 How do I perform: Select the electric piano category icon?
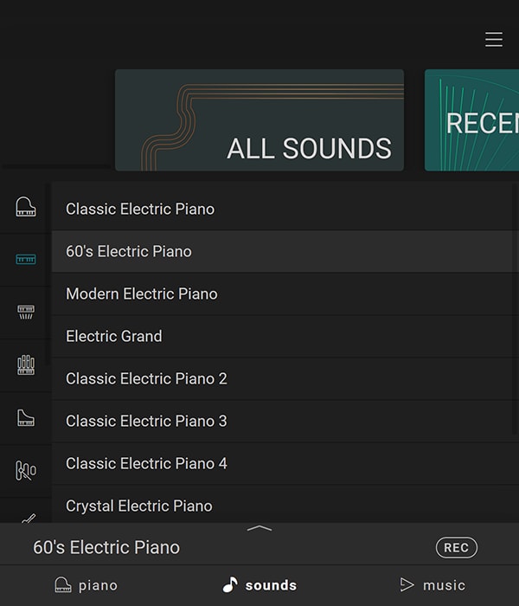pyautogui.click(x=26, y=259)
